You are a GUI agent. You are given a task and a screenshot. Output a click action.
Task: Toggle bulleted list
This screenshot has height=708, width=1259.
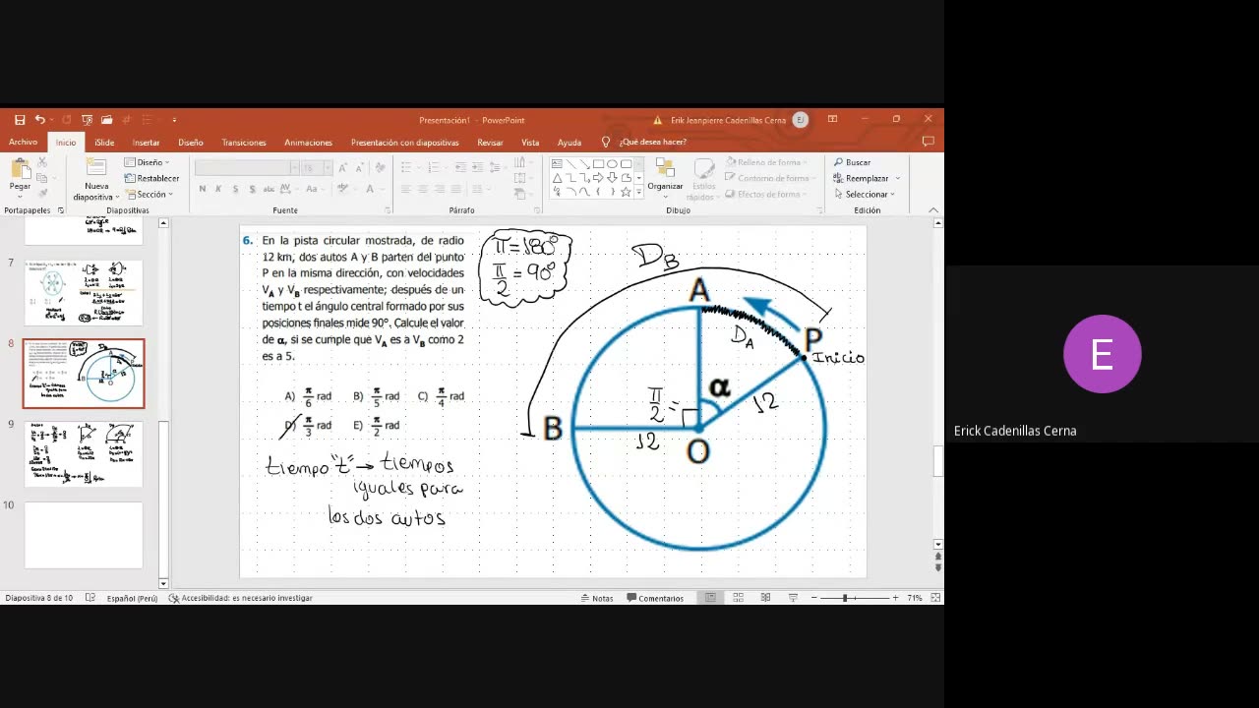click(408, 168)
